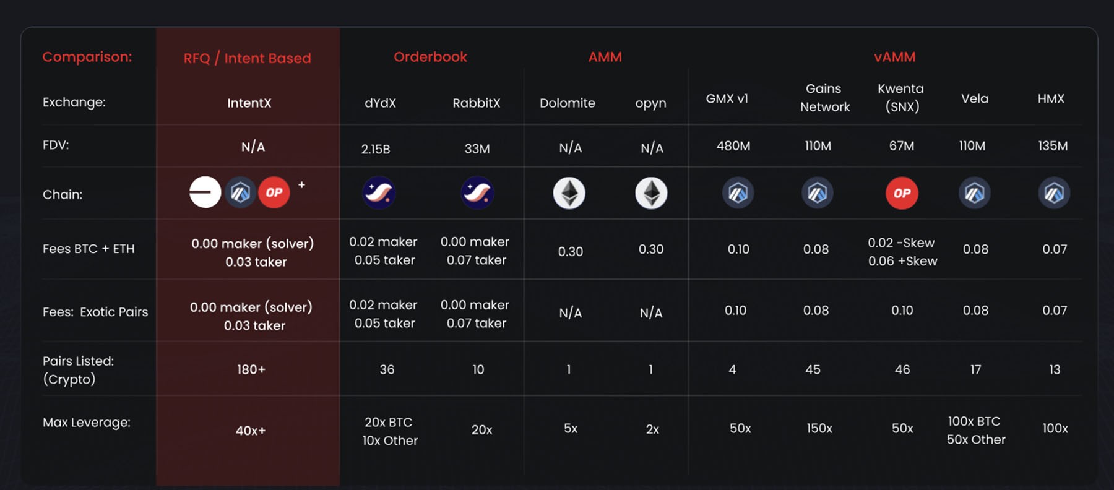Click the Ethereum icon in the Dolomite column
The height and width of the screenshot is (490, 1114).
pyautogui.click(x=569, y=193)
